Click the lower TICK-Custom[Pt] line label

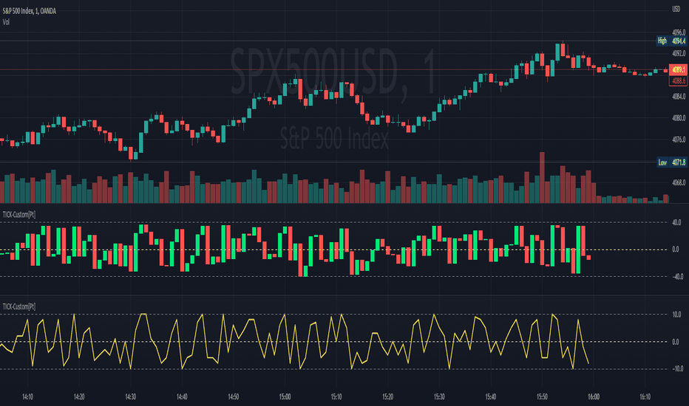[19, 306]
